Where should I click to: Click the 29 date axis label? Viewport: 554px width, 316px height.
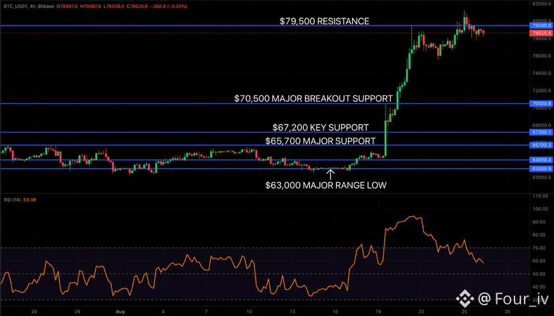click(x=77, y=312)
